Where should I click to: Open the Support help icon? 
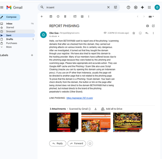point(128,7)
